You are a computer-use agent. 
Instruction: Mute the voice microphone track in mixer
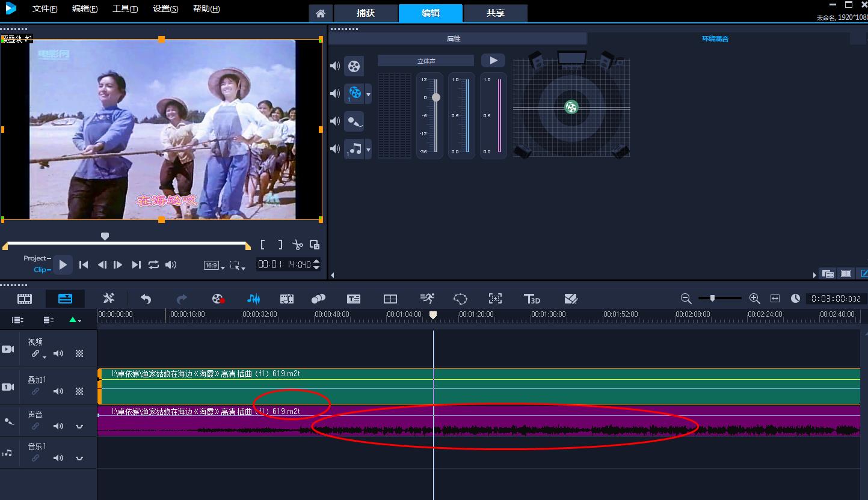(x=335, y=121)
